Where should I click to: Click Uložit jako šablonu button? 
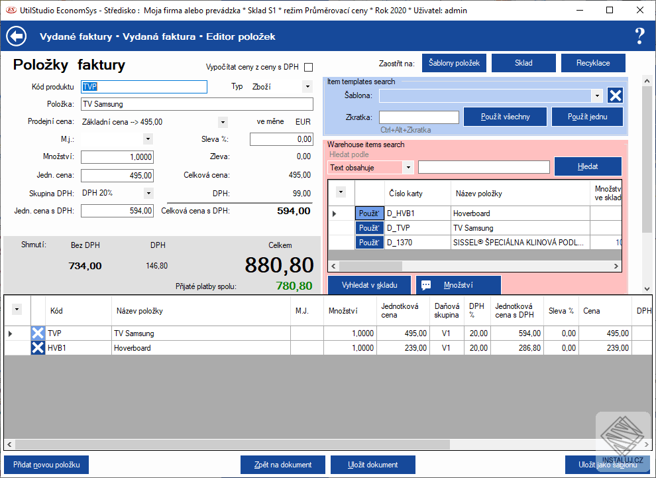coord(608,465)
